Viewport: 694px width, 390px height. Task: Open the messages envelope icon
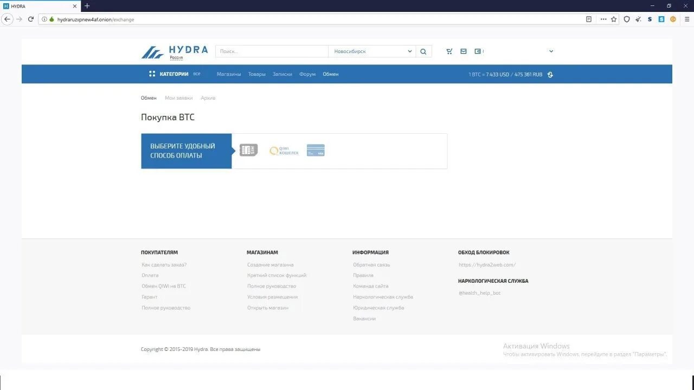pos(464,51)
